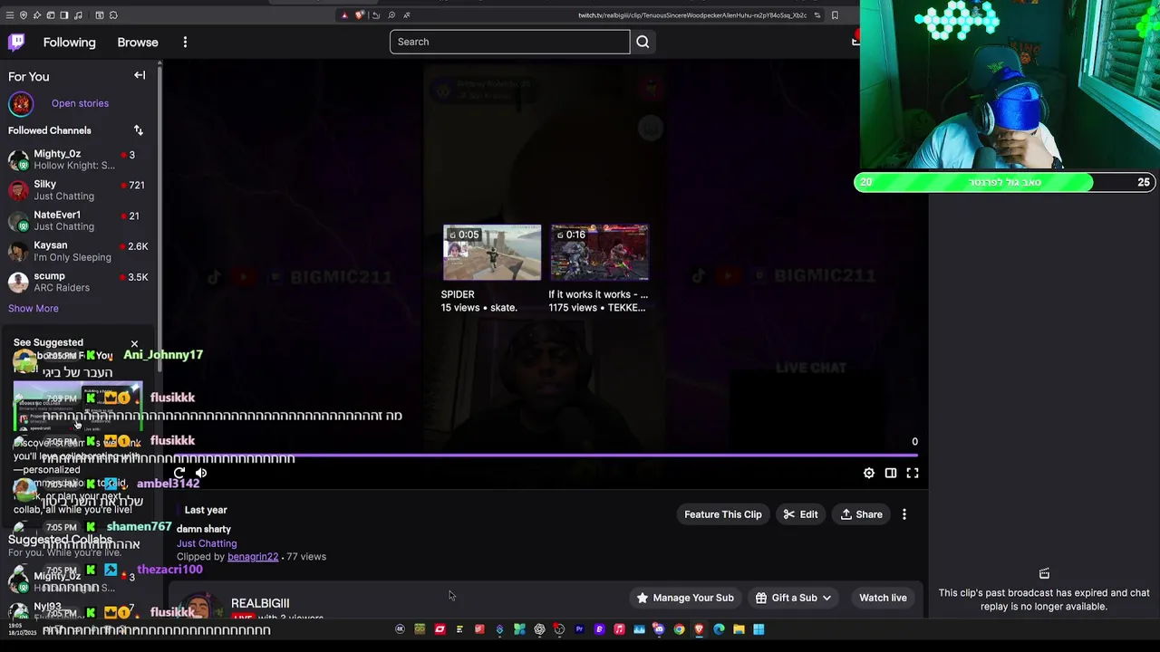Open benagrin22 clipper profile link
The width and height of the screenshot is (1160, 652).
click(x=253, y=557)
